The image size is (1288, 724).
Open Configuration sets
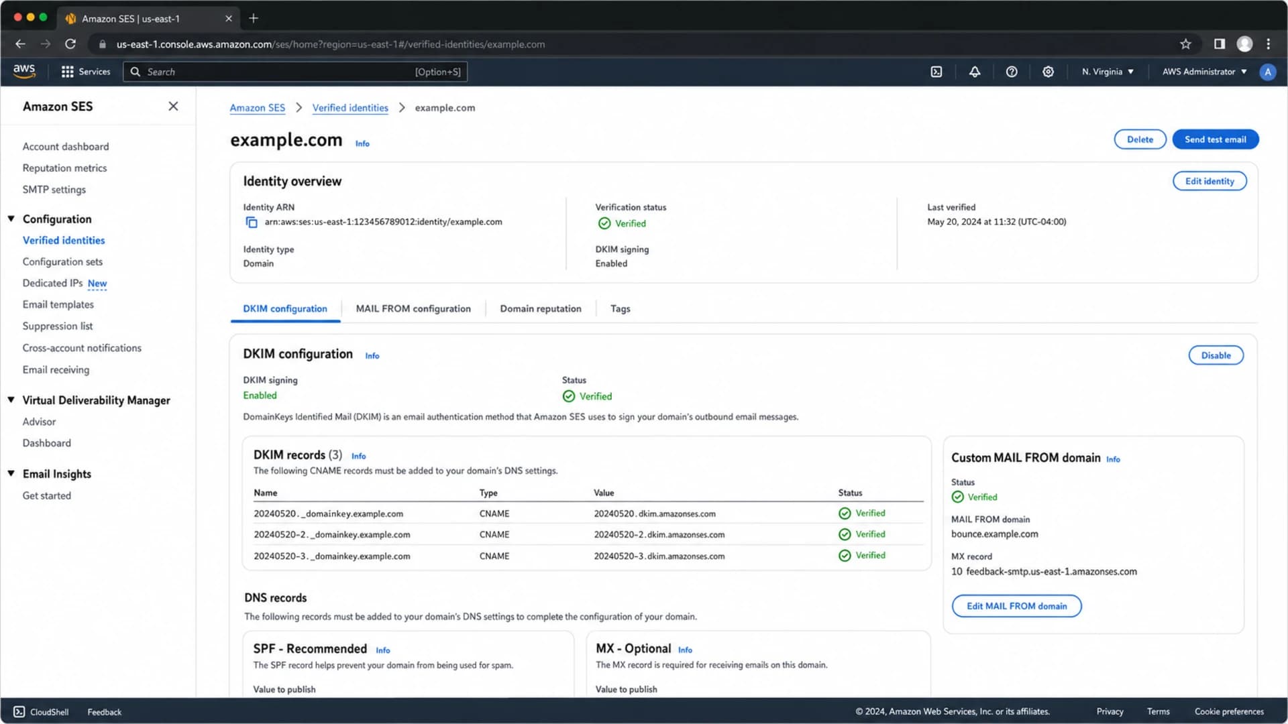[62, 262]
